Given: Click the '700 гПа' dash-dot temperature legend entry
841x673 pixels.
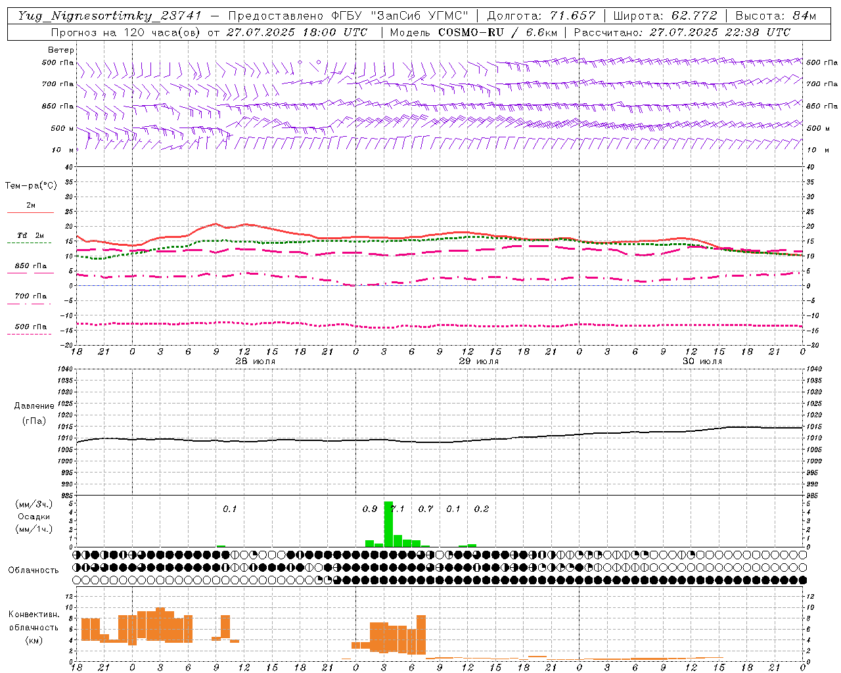Looking at the screenshot, I should point(31,296).
